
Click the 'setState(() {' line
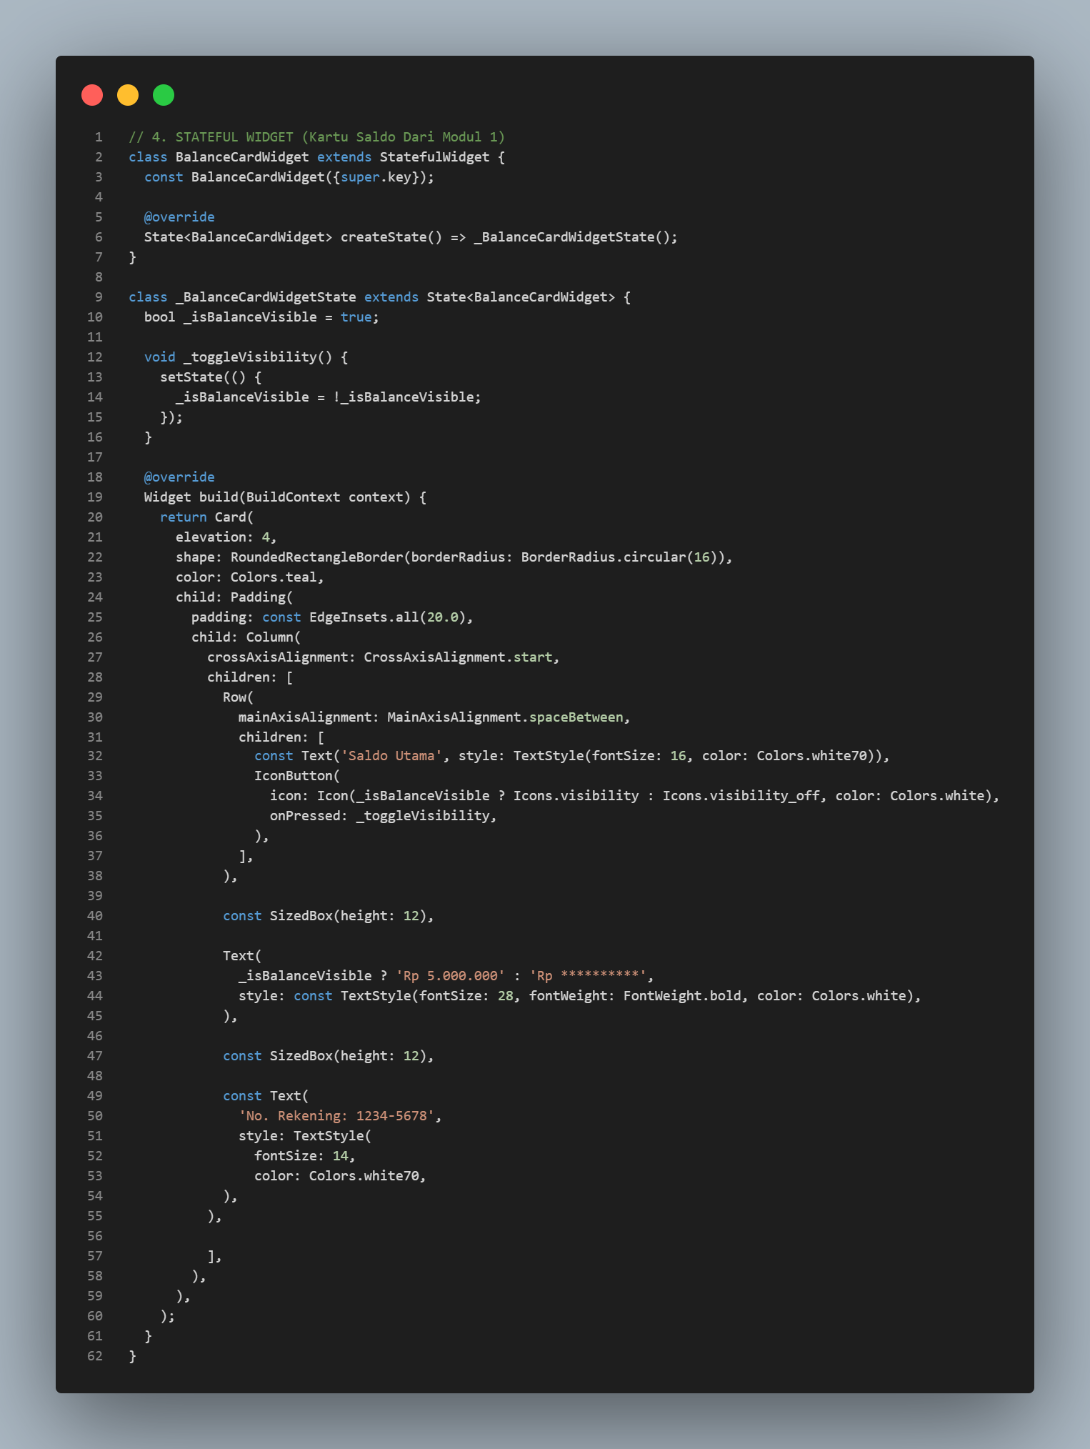tap(211, 377)
